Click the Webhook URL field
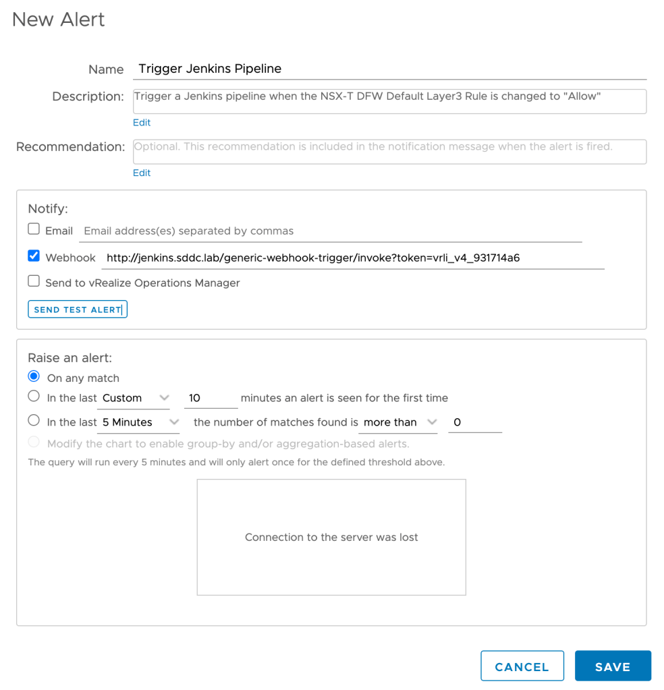 point(352,258)
